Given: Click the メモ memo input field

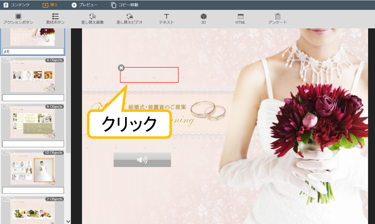Looking at the screenshot, I should point(33,51).
